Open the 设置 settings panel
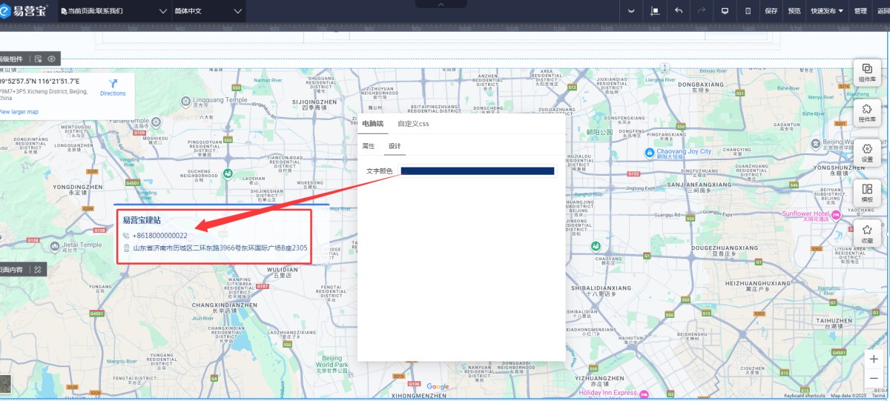 pos(867,153)
